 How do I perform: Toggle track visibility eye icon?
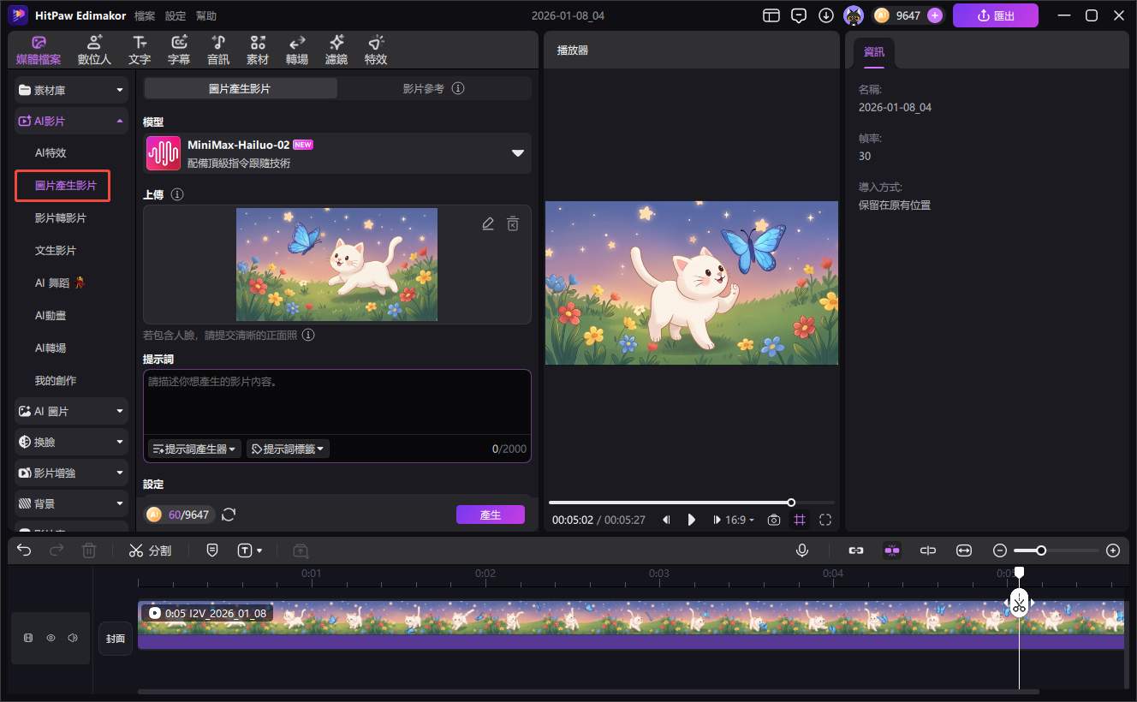point(51,638)
